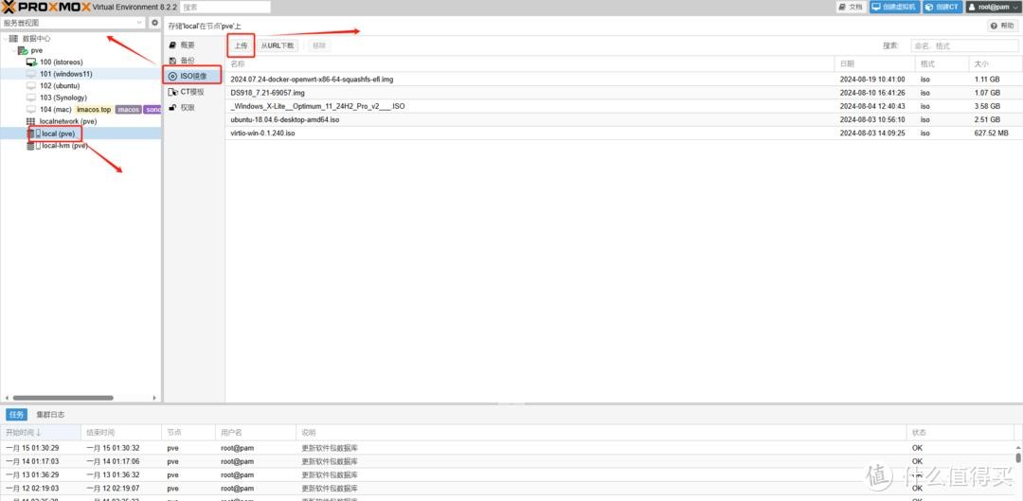Click the 帮助 help button
The image size is (1023, 501).
tap(1001, 26)
